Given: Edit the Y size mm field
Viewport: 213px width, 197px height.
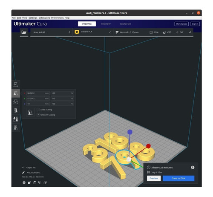Looking at the screenshot, I should click(38, 98).
